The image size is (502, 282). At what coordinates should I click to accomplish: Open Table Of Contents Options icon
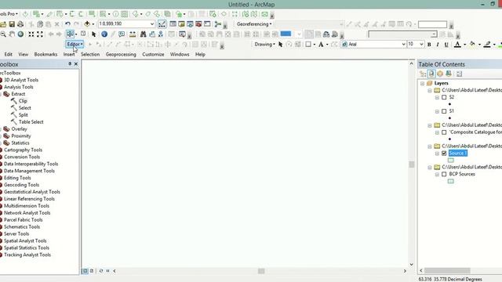click(x=459, y=74)
